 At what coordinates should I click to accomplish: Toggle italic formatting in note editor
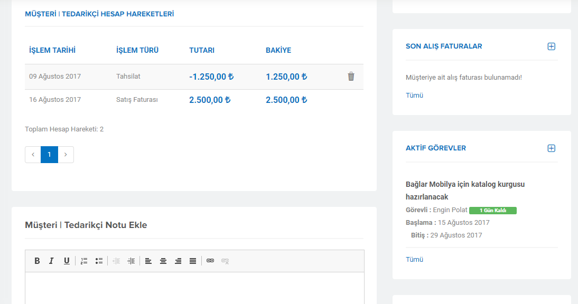click(x=51, y=261)
